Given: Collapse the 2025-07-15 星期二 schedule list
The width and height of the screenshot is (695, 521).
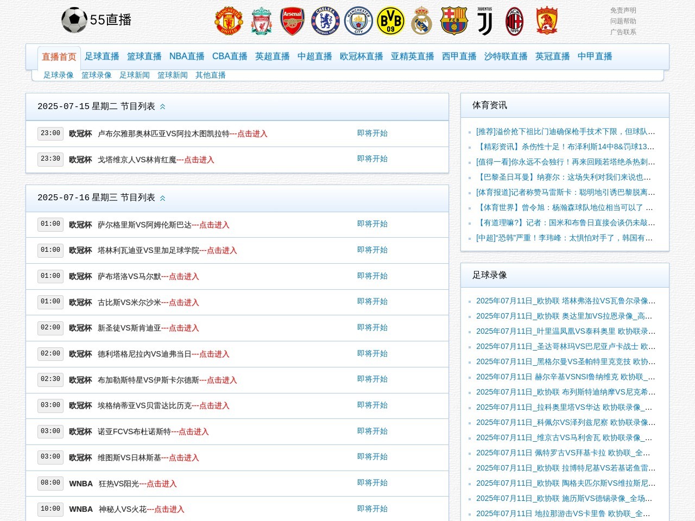Looking at the screenshot, I should tap(162, 107).
